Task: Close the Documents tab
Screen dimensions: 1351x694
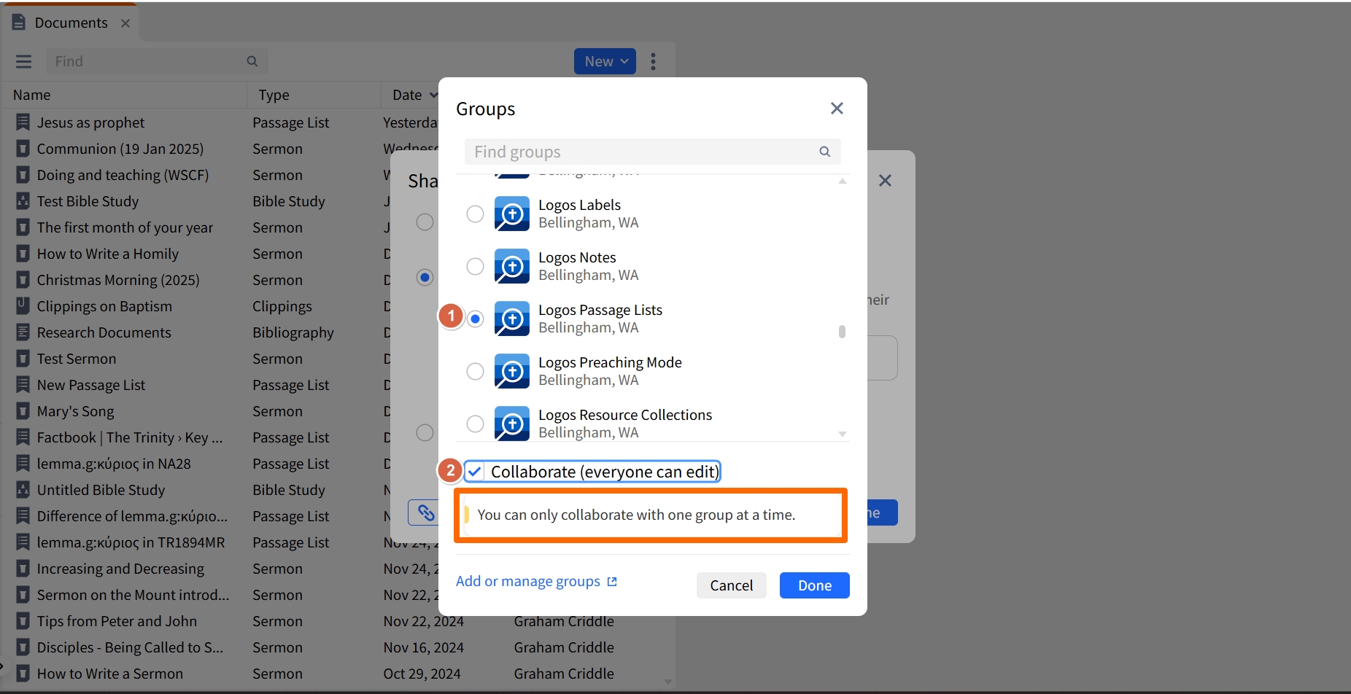Action: (x=125, y=23)
